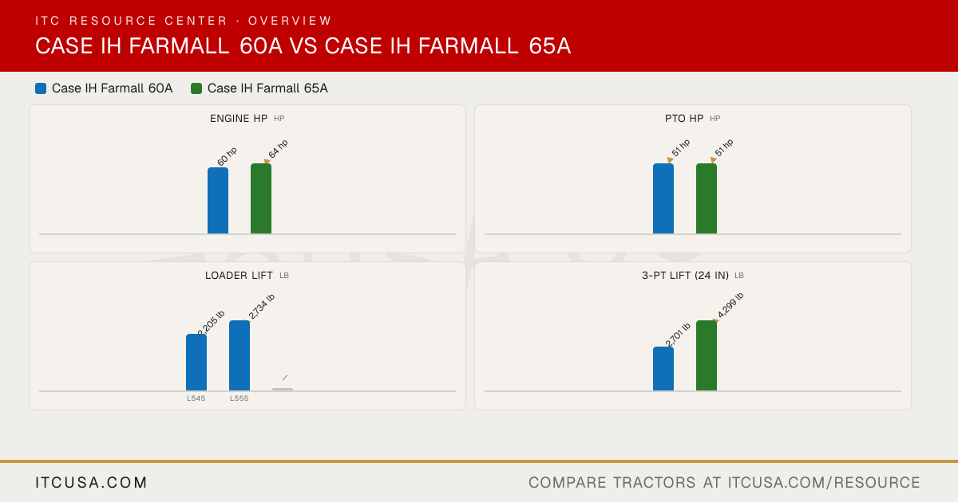This screenshot has width=958, height=502.
Task: Click the L555 loader lift bar
Action: point(239,355)
